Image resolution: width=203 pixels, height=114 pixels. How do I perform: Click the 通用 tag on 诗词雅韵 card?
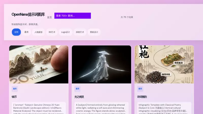tap(140, 89)
